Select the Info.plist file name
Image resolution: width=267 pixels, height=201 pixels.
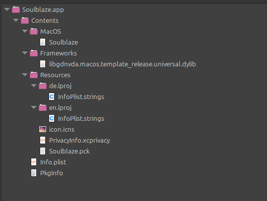[x=53, y=162]
